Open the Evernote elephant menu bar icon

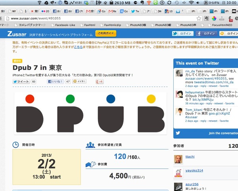click(x=142, y=3)
